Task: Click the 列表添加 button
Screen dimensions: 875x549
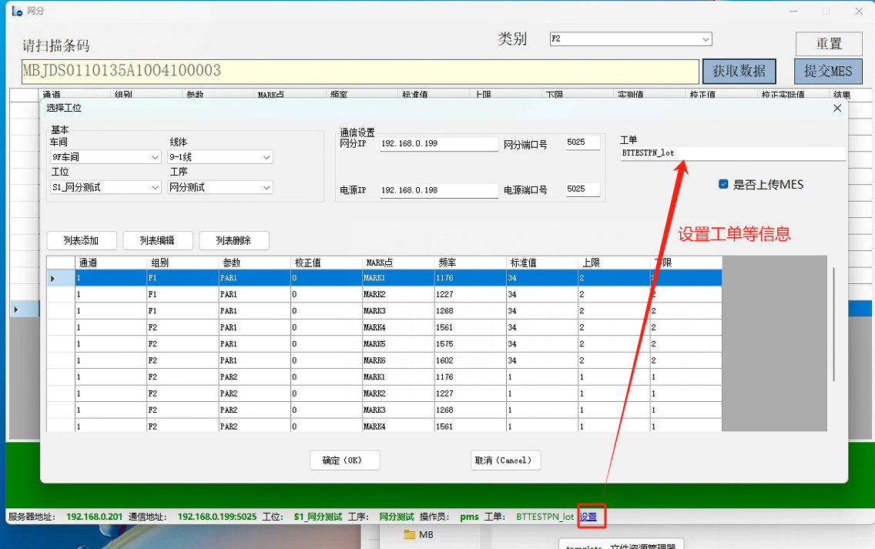Action: (x=82, y=241)
